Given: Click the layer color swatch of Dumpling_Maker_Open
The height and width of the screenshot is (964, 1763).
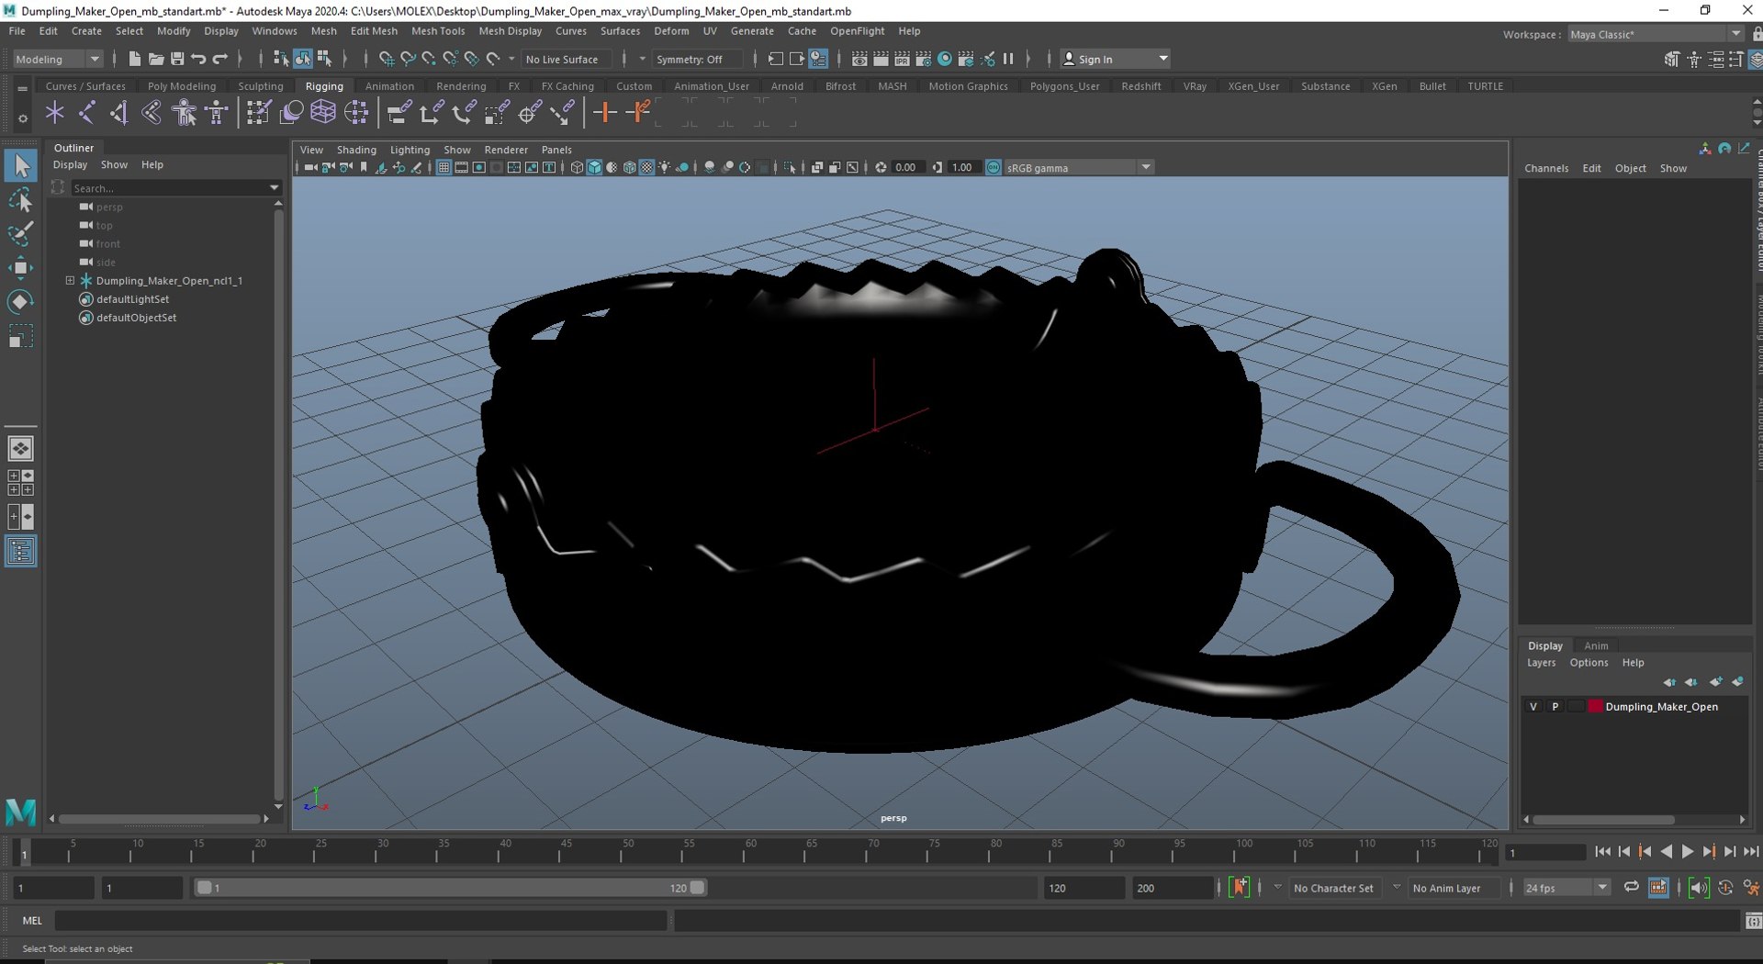Looking at the screenshot, I should (x=1595, y=707).
